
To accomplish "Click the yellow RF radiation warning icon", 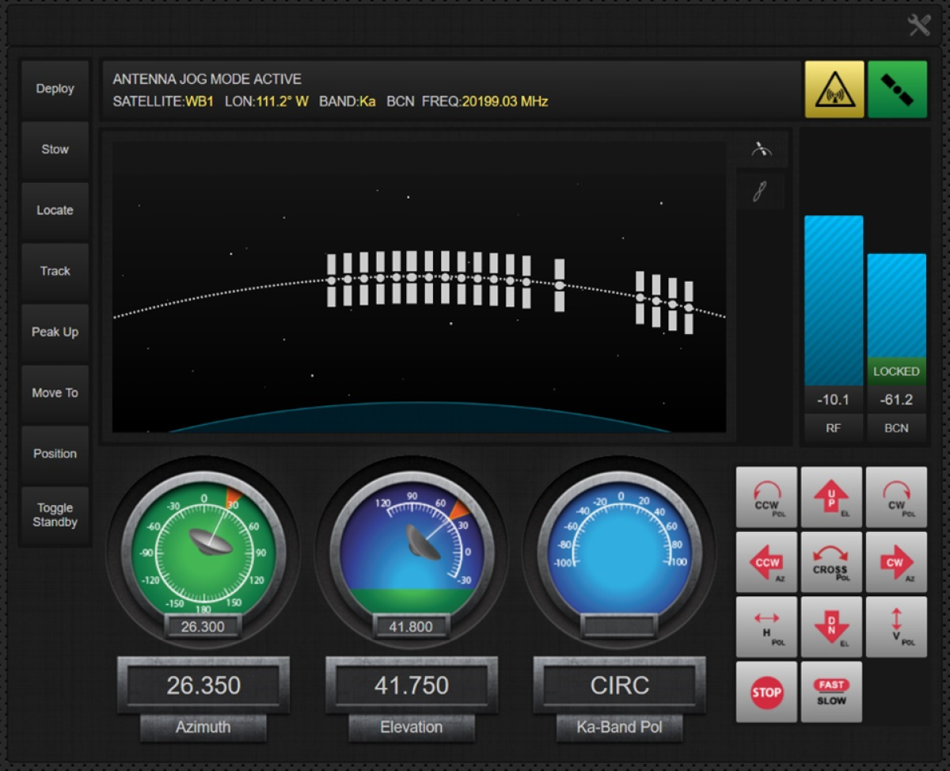I will [834, 89].
